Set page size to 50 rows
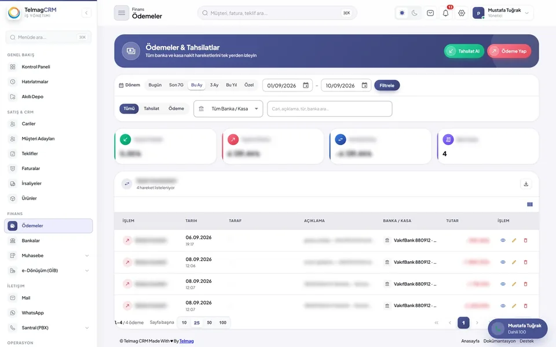556x347 pixels. click(209, 323)
